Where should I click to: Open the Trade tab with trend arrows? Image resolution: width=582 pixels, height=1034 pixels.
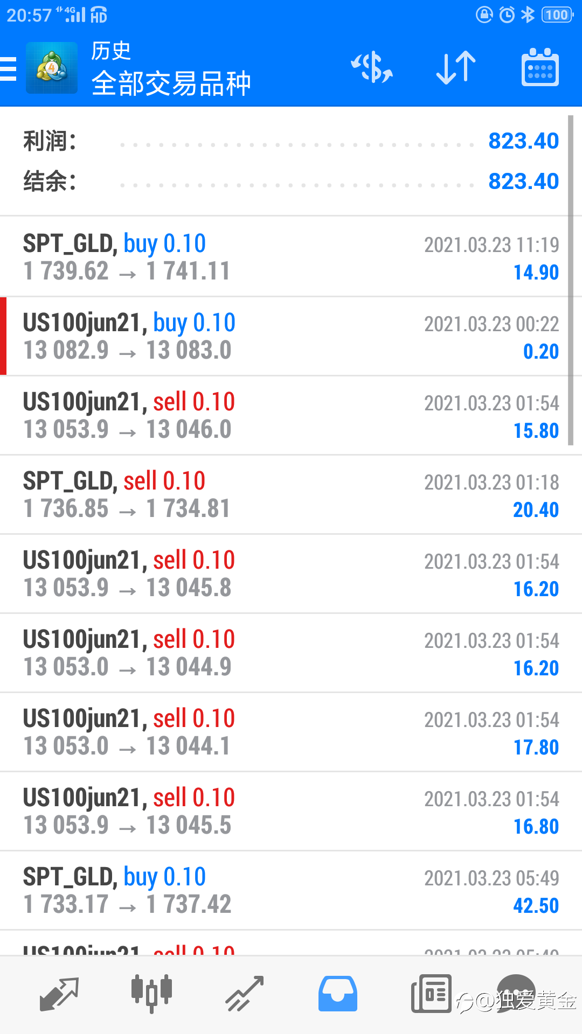(x=245, y=994)
